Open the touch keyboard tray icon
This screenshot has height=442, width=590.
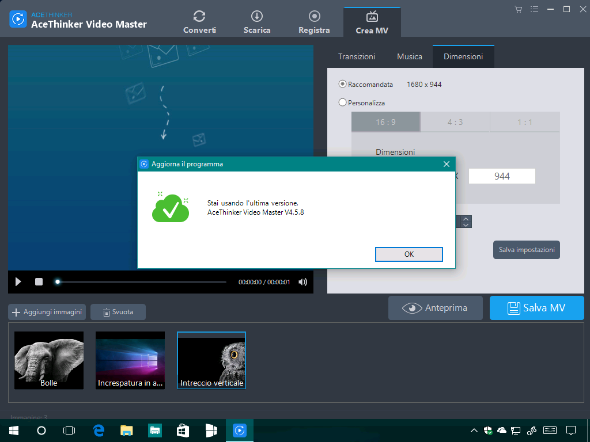[550, 430]
